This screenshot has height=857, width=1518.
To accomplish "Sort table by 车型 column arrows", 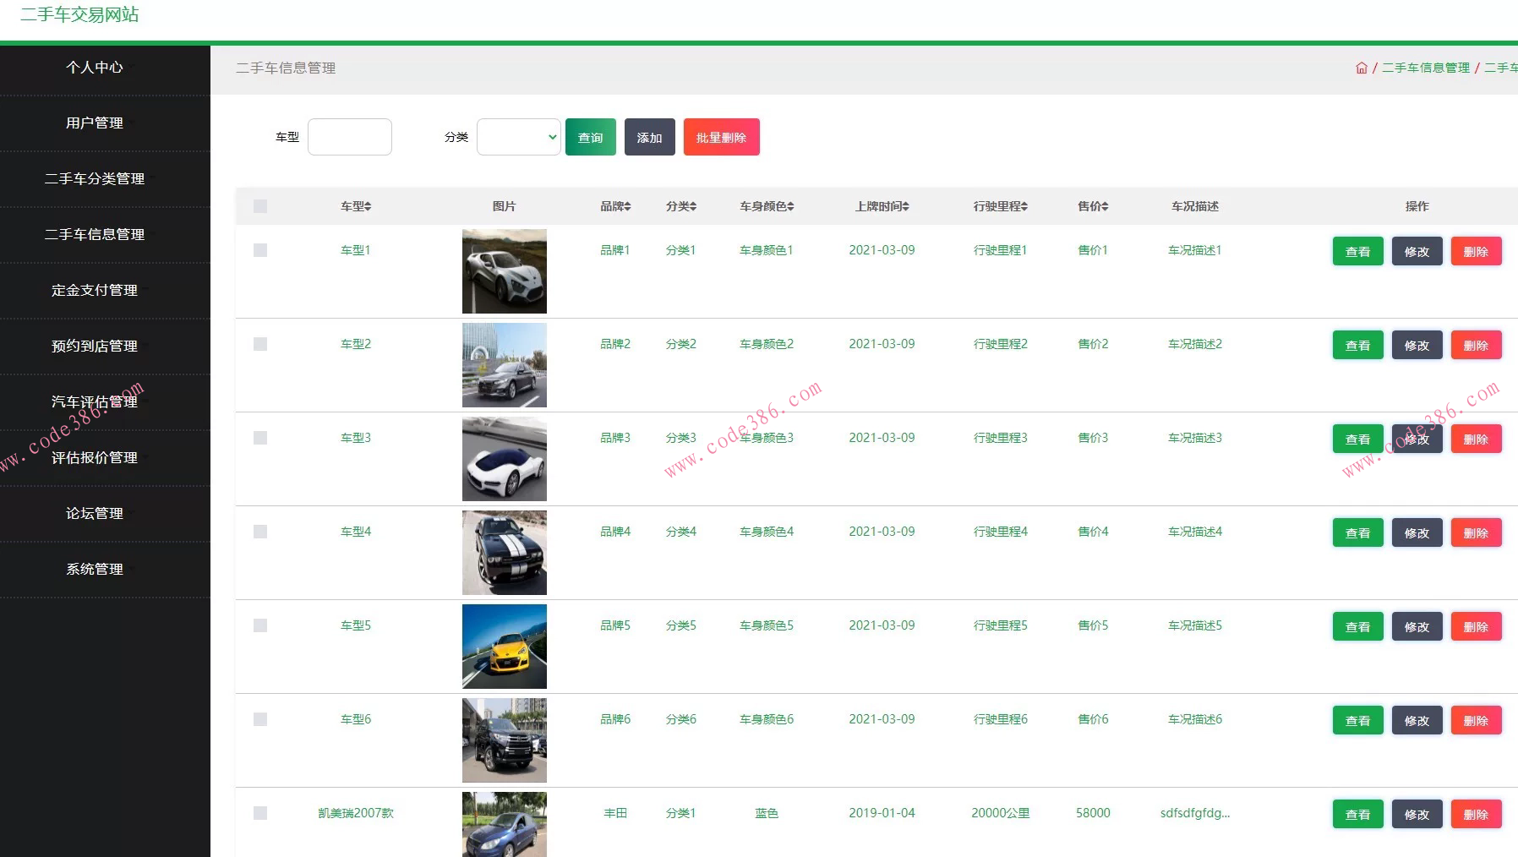I will tap(368, 206).
